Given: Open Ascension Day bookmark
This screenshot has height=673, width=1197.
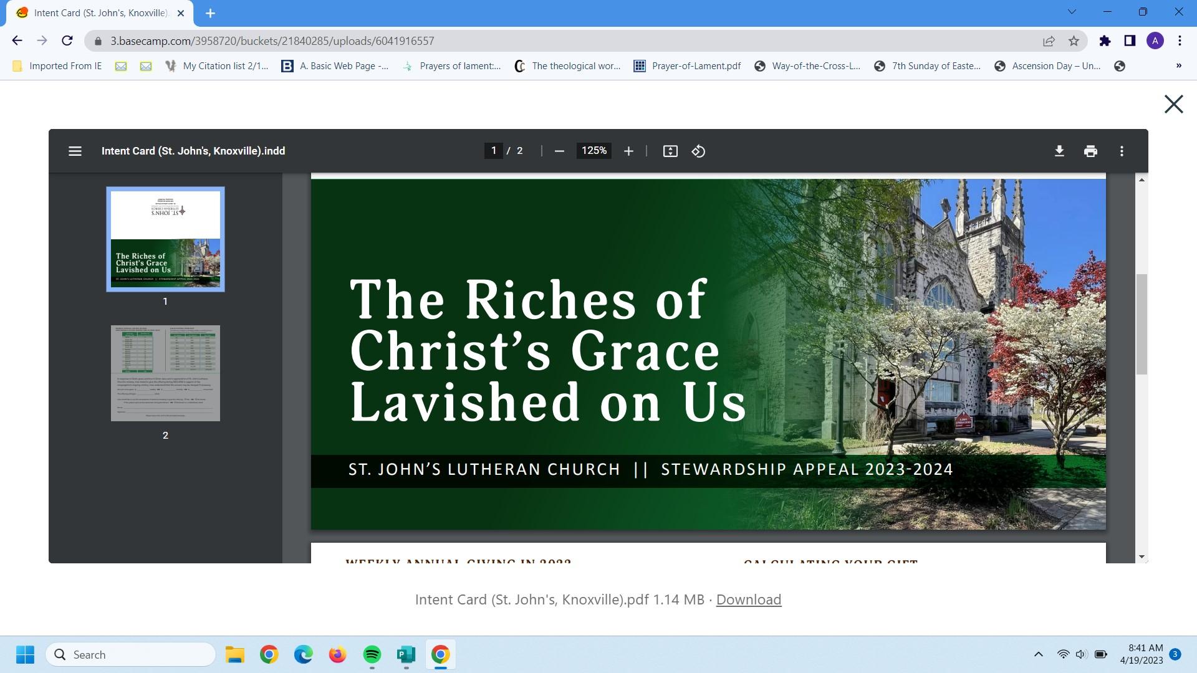Looking at the screenshot, I should tap(1047, 66).
